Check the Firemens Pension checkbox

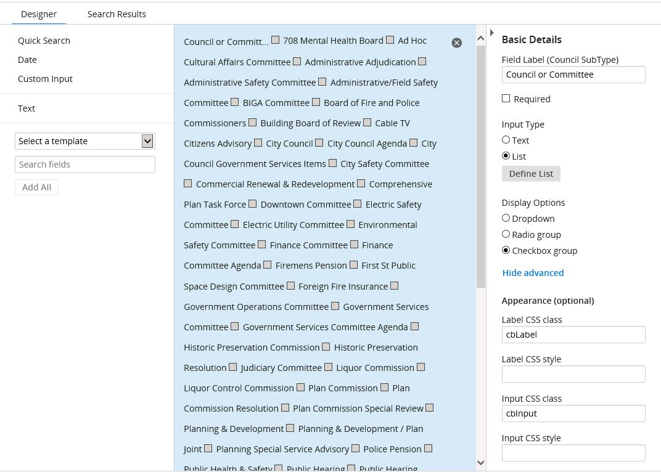point(267,265)
